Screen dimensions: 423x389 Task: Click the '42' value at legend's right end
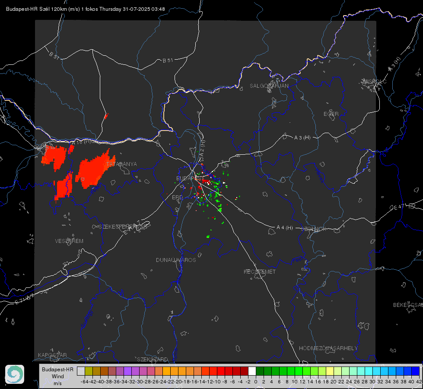(419, 382)
